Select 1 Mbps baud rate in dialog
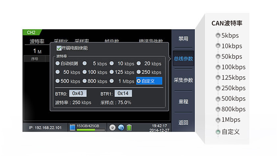Screen dimensions: 279x156 pyautogui.click(x=112, y=81)
